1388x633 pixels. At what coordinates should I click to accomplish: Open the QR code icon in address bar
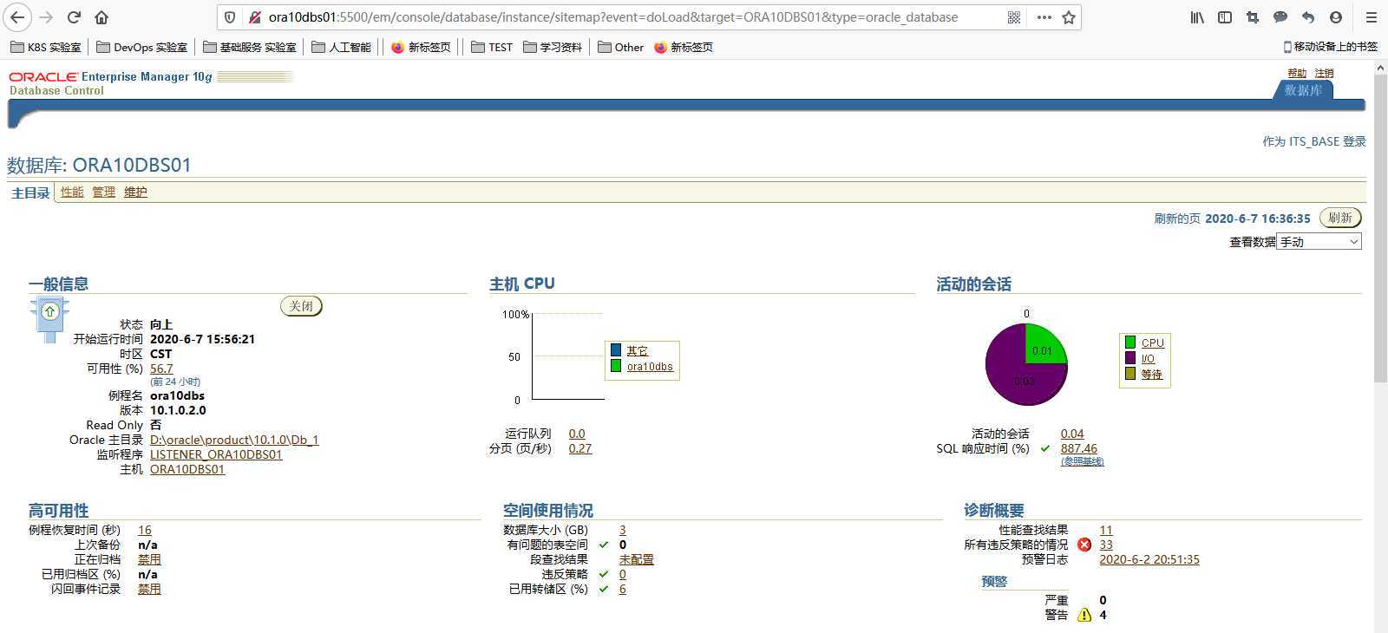[1014, 17]
